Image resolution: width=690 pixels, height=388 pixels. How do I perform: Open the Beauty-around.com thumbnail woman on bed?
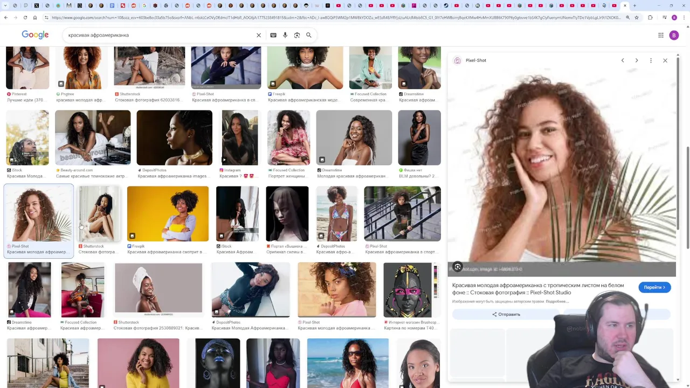93,138
